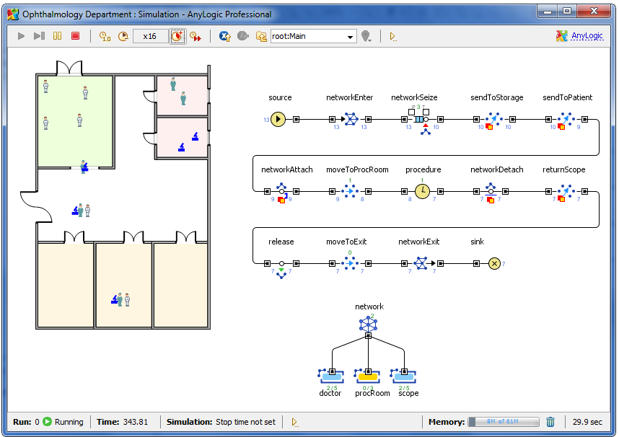Screen dimensions: 619x437
Task: Click the navigate-to-top-level X icon
Action: (225, 36)
